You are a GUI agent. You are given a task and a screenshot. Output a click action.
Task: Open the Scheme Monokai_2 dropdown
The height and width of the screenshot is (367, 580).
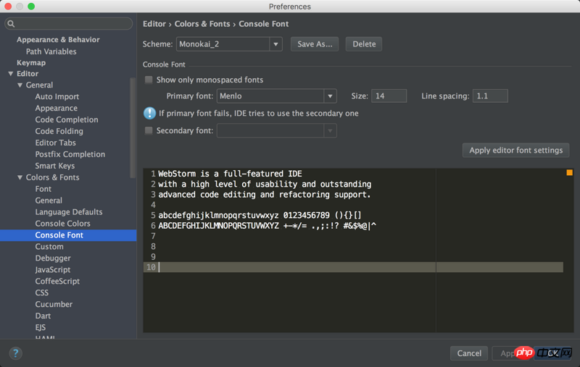[275, 44]
